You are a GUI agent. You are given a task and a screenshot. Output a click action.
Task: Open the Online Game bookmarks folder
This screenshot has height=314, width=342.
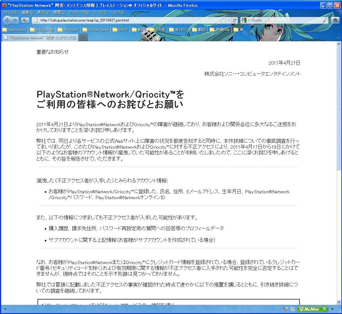tap(96, 30)
